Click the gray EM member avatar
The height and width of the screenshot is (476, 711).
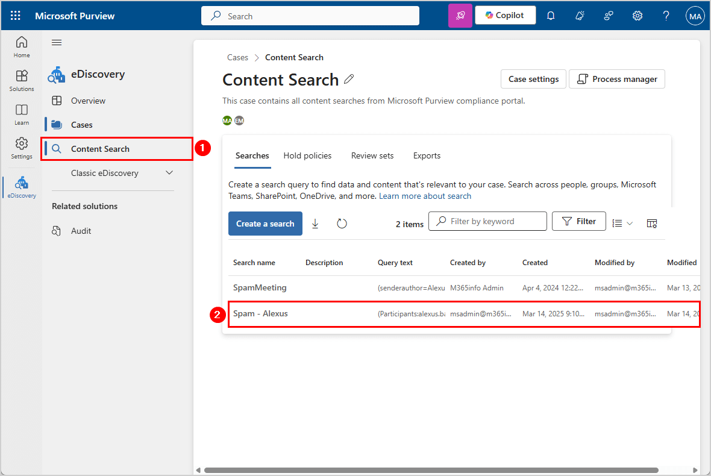239,121
